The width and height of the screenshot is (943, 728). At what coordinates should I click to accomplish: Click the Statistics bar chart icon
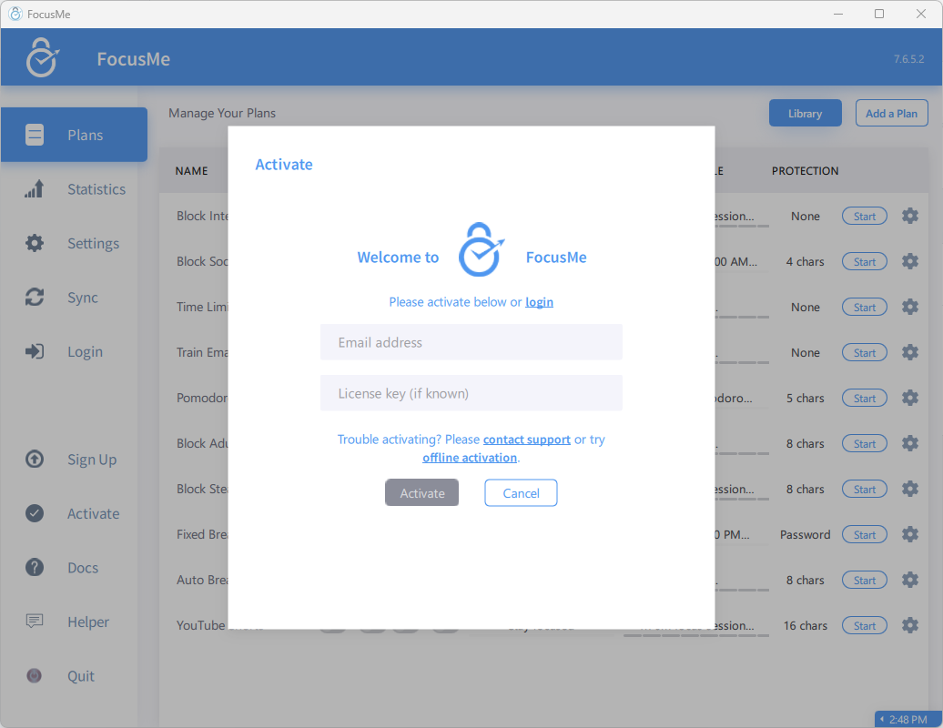35,188
